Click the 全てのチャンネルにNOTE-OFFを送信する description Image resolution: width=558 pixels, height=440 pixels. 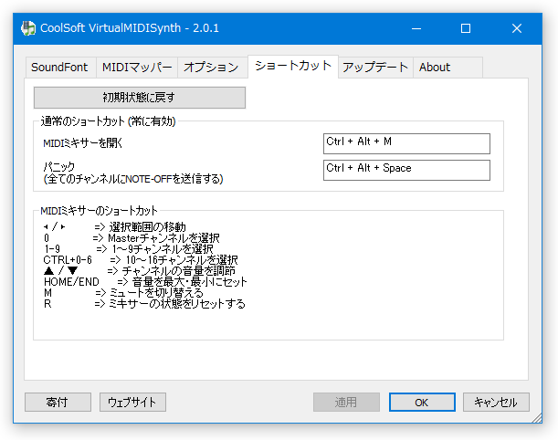pyautogui.click(x=133, y=179)
